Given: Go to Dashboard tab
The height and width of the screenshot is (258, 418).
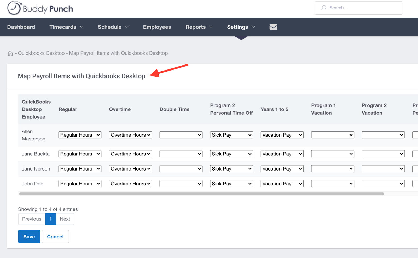Looking at the screenshot, I should [x=21, y=27].
